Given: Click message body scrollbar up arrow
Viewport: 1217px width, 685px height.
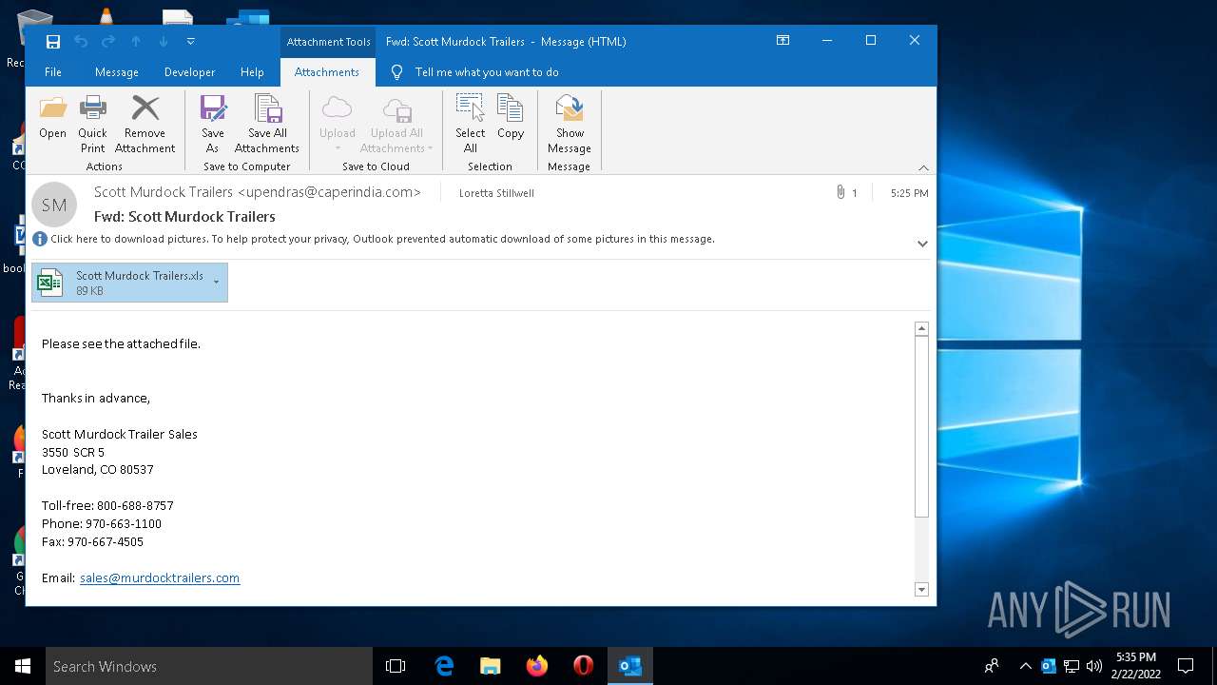Looking at the screenshot, I should (x=921, y=328).
